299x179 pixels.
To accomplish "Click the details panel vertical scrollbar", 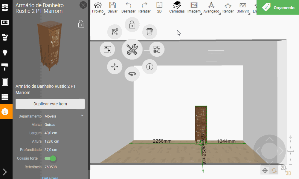I will tap(89, 85).
